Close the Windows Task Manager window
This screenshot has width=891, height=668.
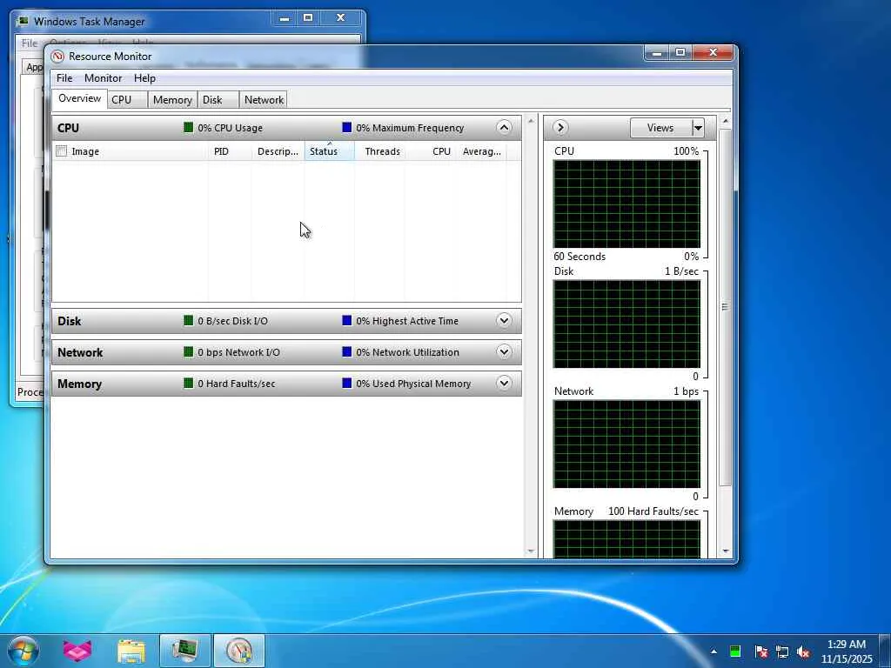340,18
